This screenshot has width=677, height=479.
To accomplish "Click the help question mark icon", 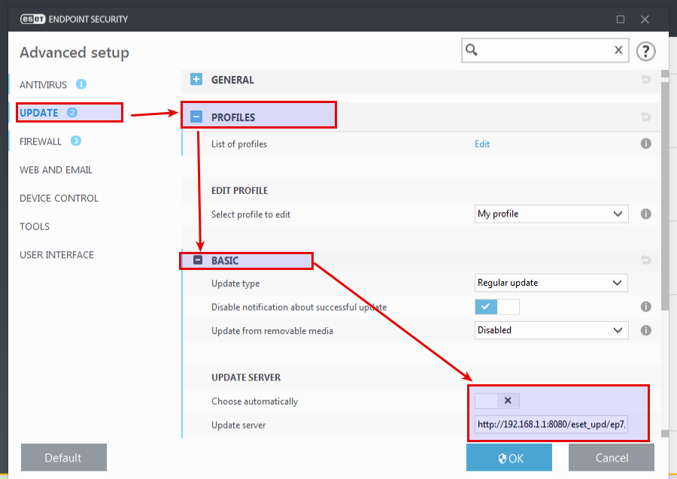I will tap(645, 51).
